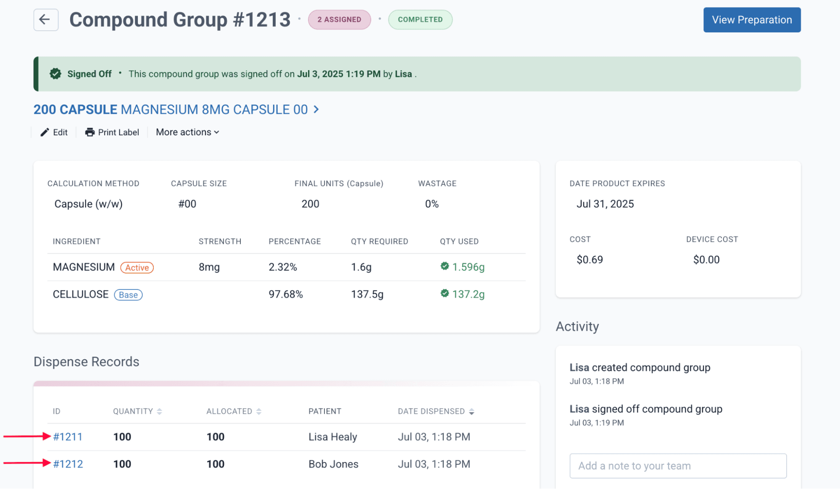Viewport: 840px width, 489px height.
Task: Click the $0.69 cost value
Action: pyautogui.click(x=590, y=260)
